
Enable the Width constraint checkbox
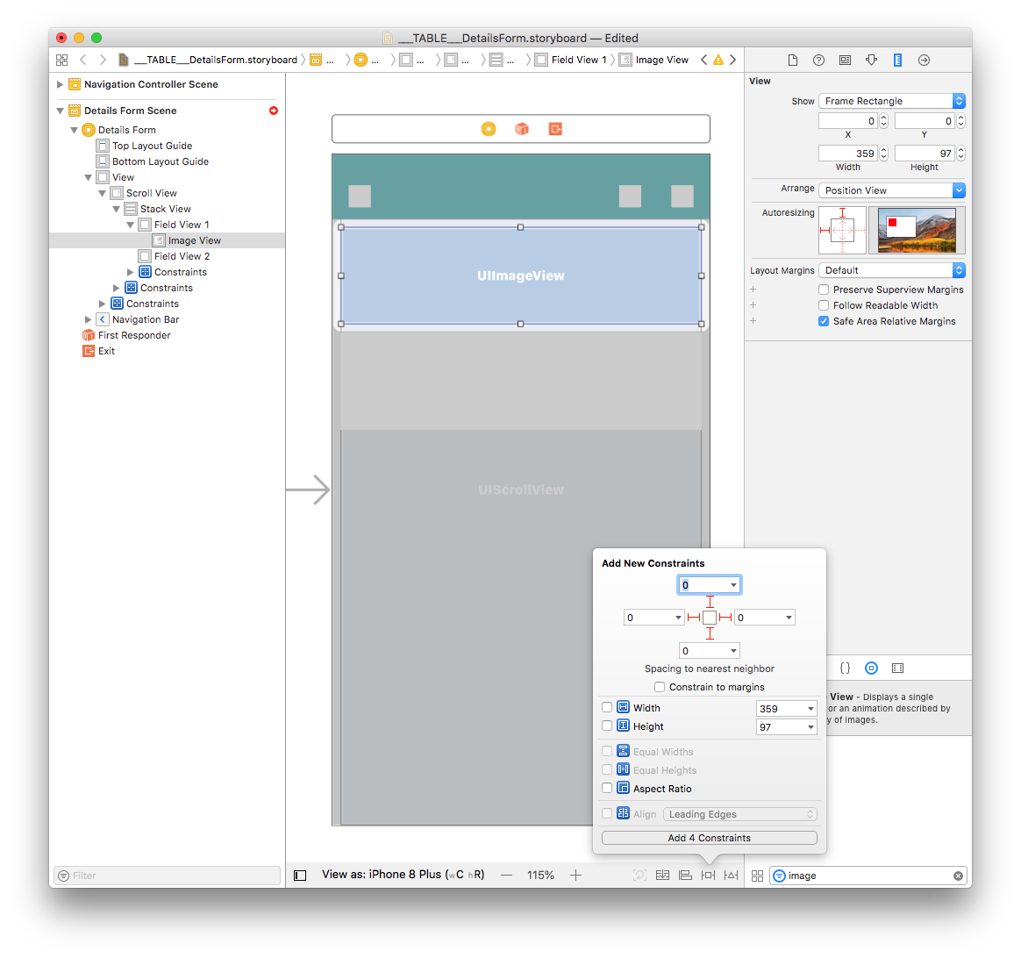607,707
